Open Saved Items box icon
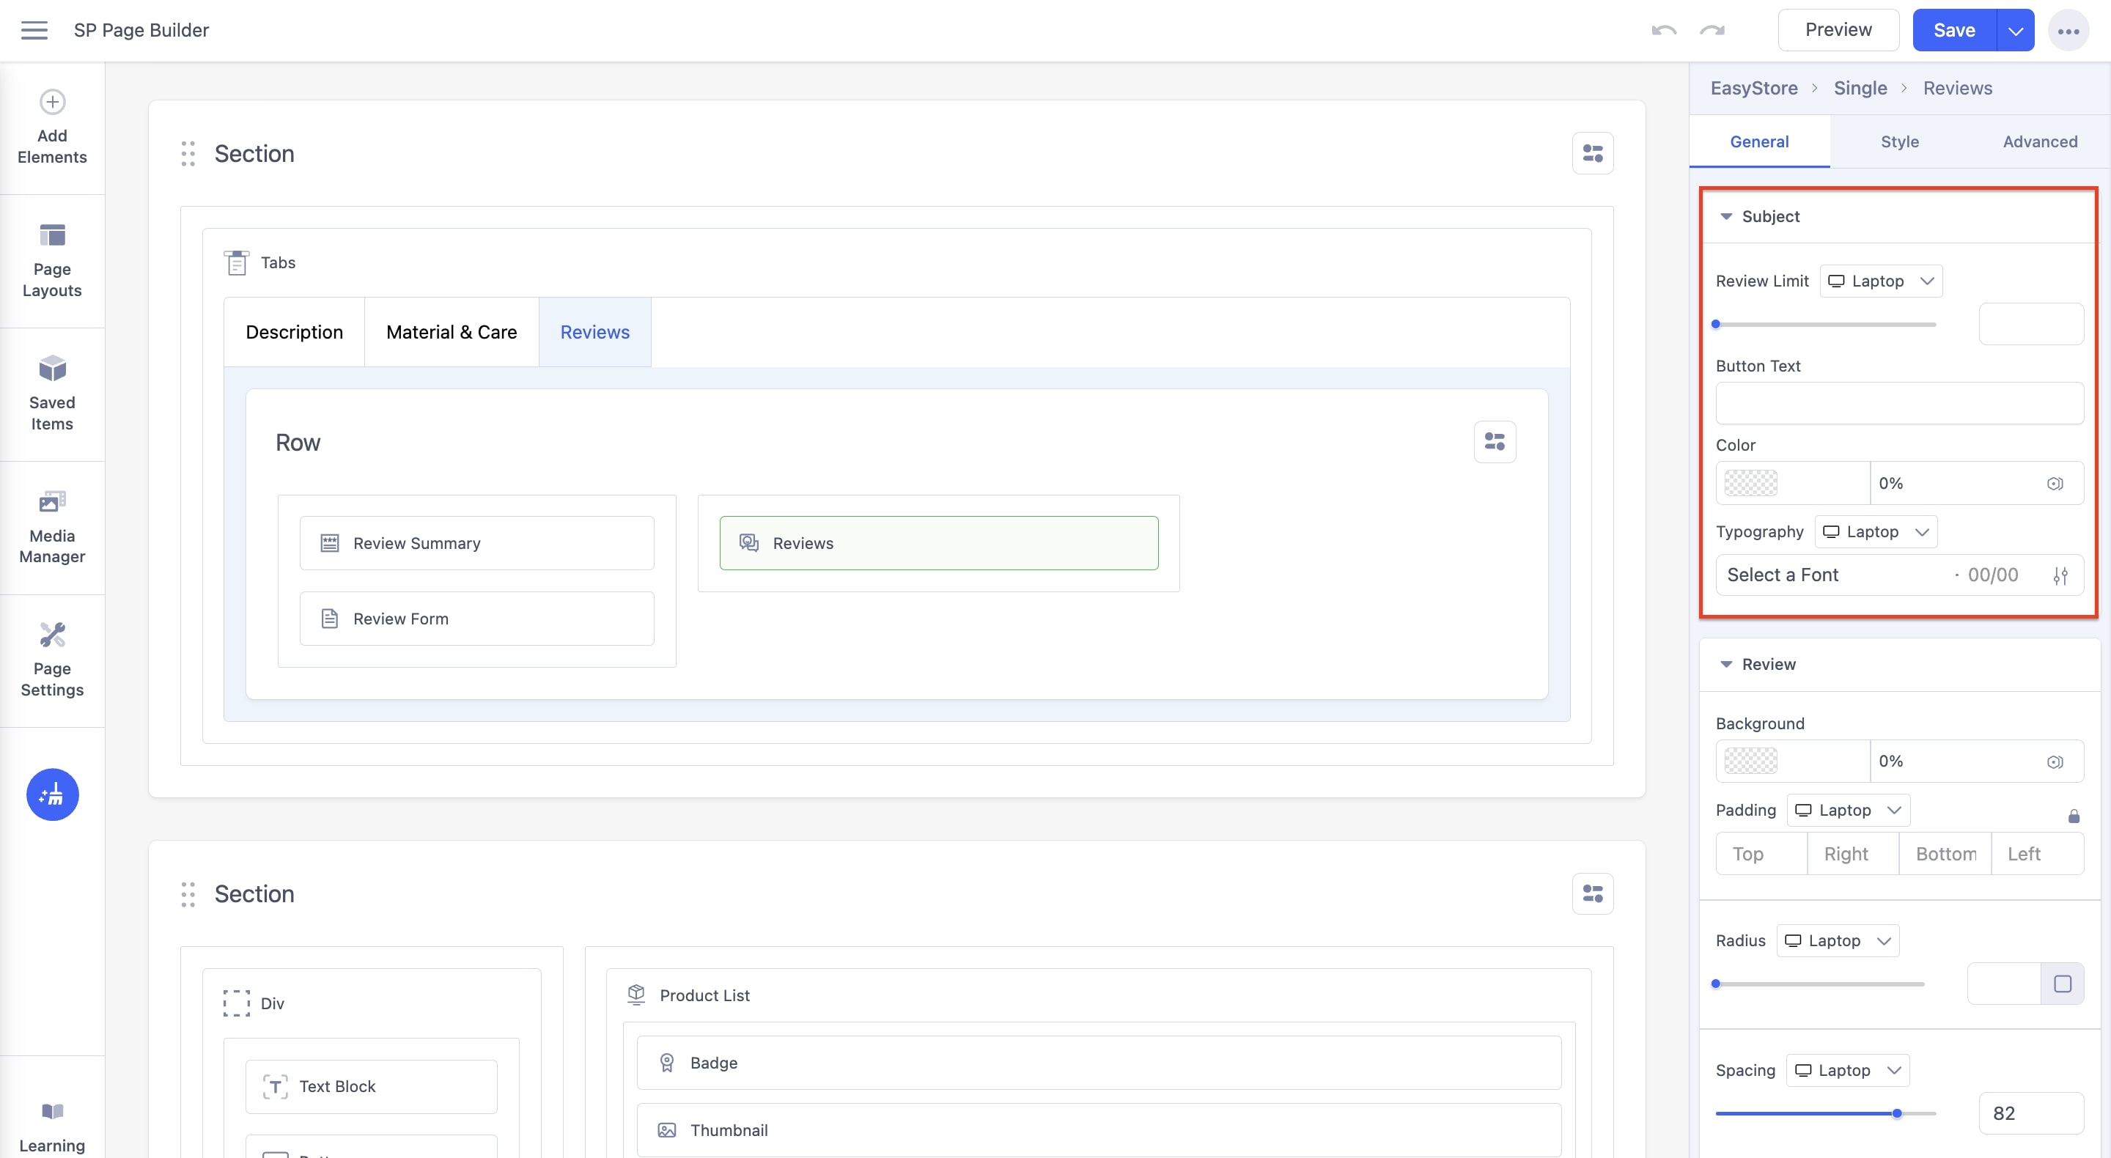This screenshot has width=2111, height=1158. tap(53, 369)
